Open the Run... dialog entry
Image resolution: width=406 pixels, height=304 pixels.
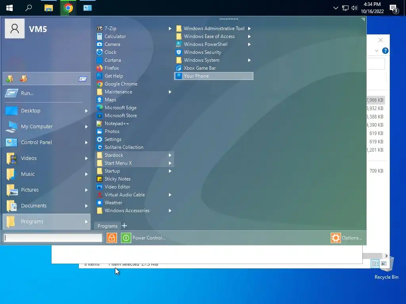coord(47,93)
